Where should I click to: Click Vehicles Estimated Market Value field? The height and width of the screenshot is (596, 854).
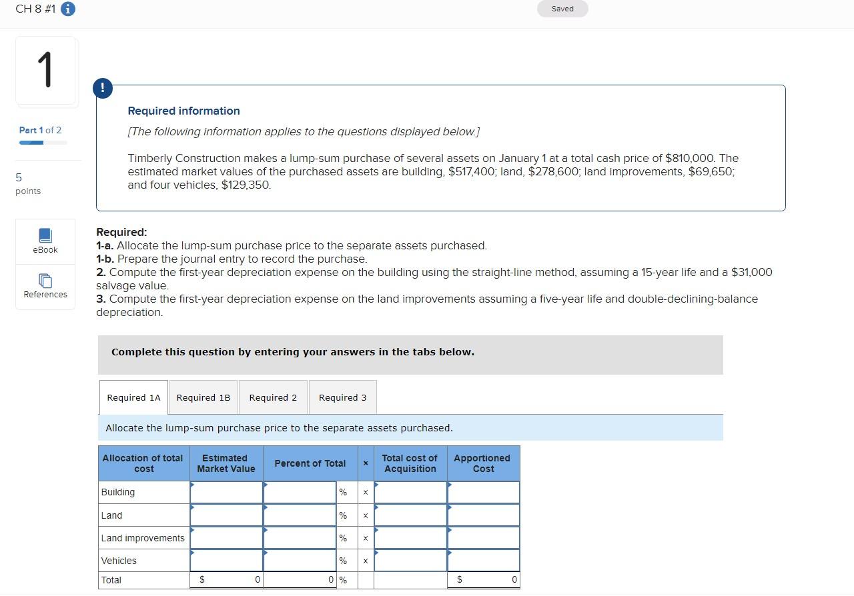tap(226, 561)
